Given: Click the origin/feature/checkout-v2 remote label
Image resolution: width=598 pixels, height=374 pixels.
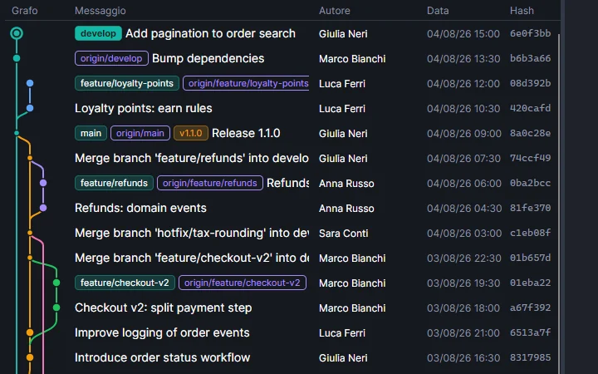Looking at the screenshot, I should 243,283.
